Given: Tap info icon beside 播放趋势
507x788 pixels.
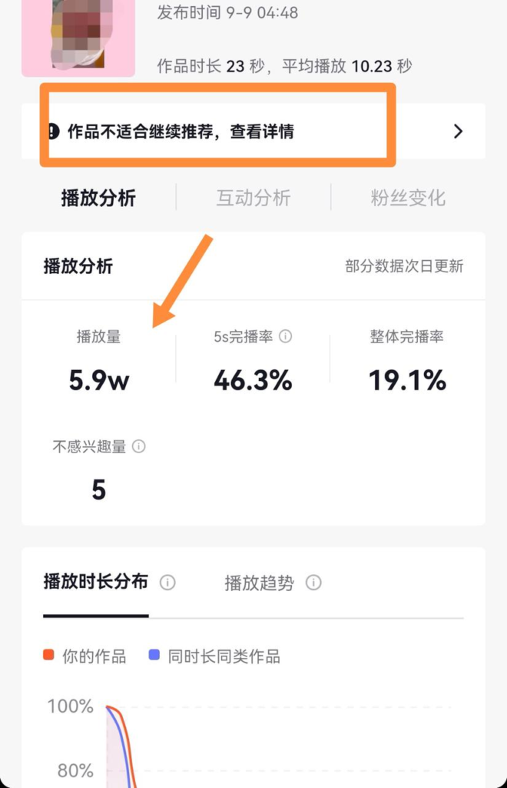Looking at the screenshot, I should (313, 583).
